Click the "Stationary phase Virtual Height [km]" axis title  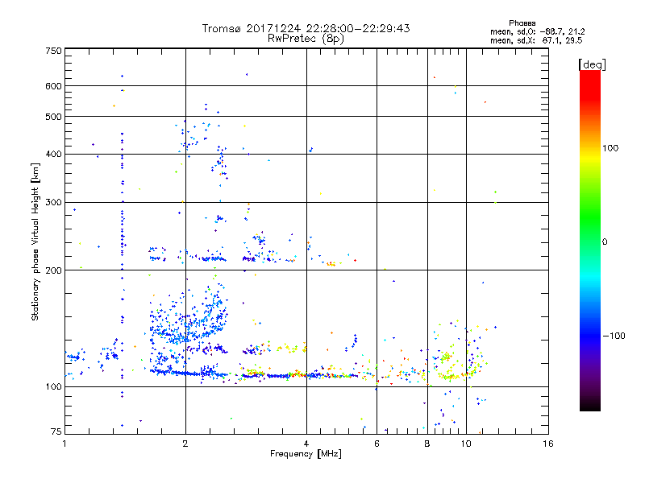coord(35,242)
